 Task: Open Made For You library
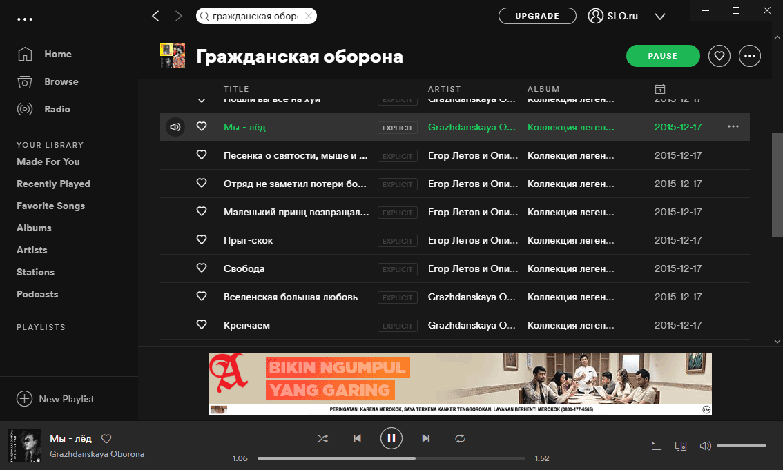click(48, 161)
